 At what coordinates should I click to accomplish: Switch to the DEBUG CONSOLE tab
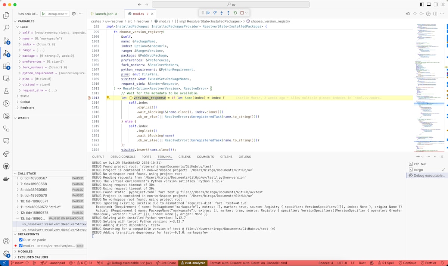coord(122,156)
